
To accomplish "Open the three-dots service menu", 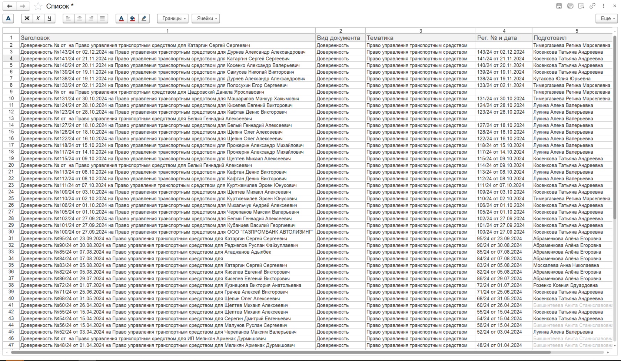I will pyautogui.click(x=604, y=6).
